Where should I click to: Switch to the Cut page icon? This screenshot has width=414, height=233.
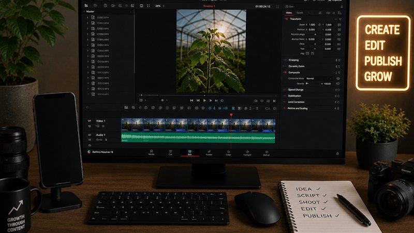[x=170, y=153]
